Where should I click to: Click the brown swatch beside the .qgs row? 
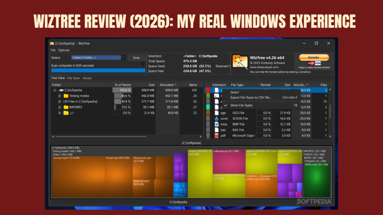click(x=208, y=113)
